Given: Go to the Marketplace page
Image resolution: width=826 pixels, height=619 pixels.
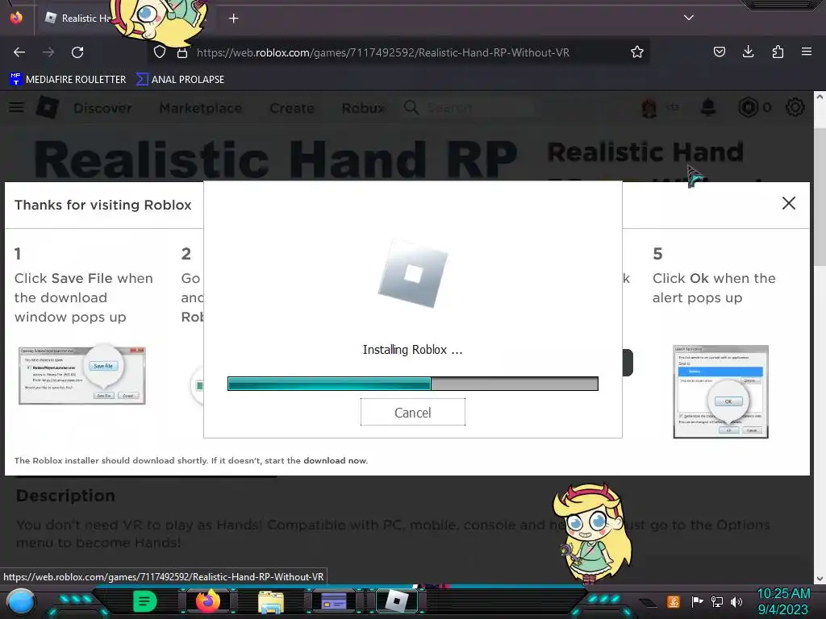Looking at the screenshot, I should pyautogui.click(x=201, y=108).
